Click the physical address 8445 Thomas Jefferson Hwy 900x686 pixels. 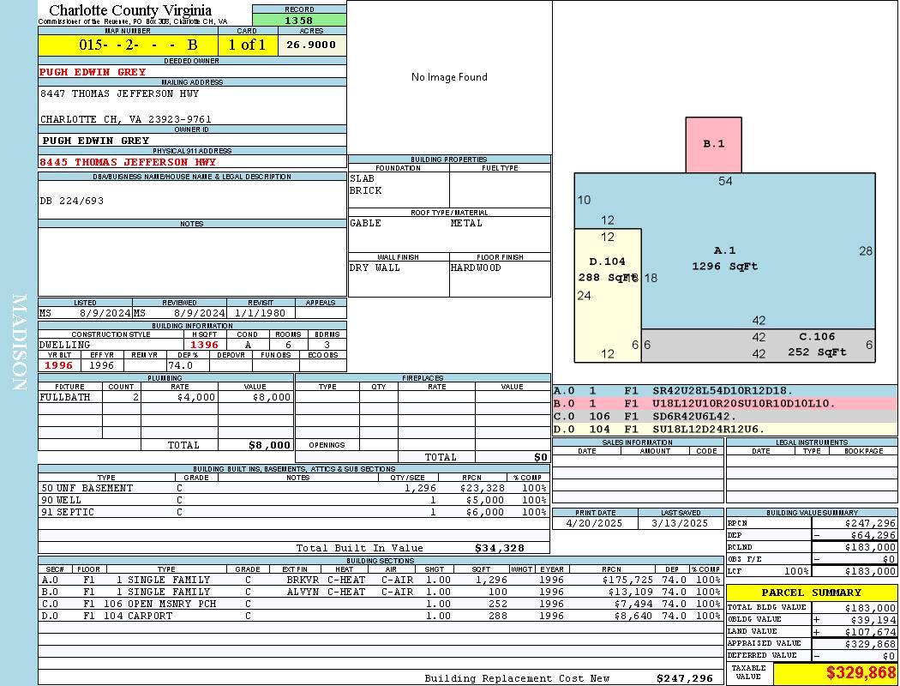[x=128, y=162]
